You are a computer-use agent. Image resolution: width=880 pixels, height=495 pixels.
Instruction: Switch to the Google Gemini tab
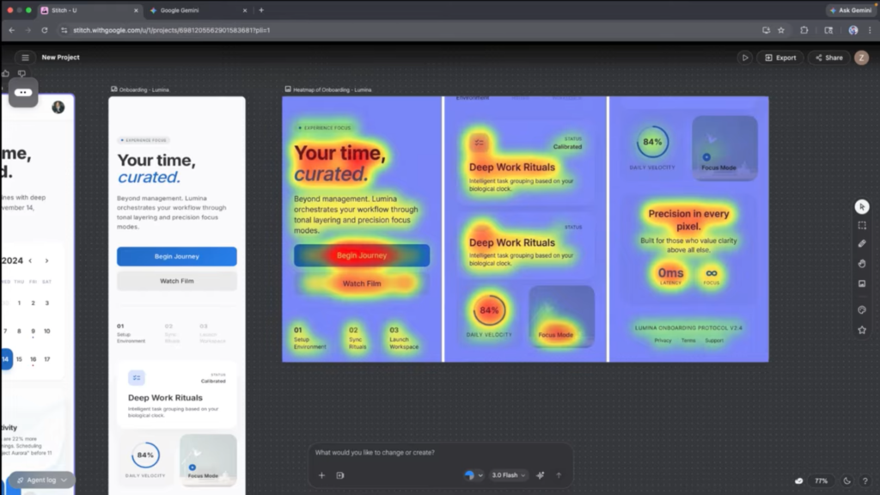click(199, 10)
